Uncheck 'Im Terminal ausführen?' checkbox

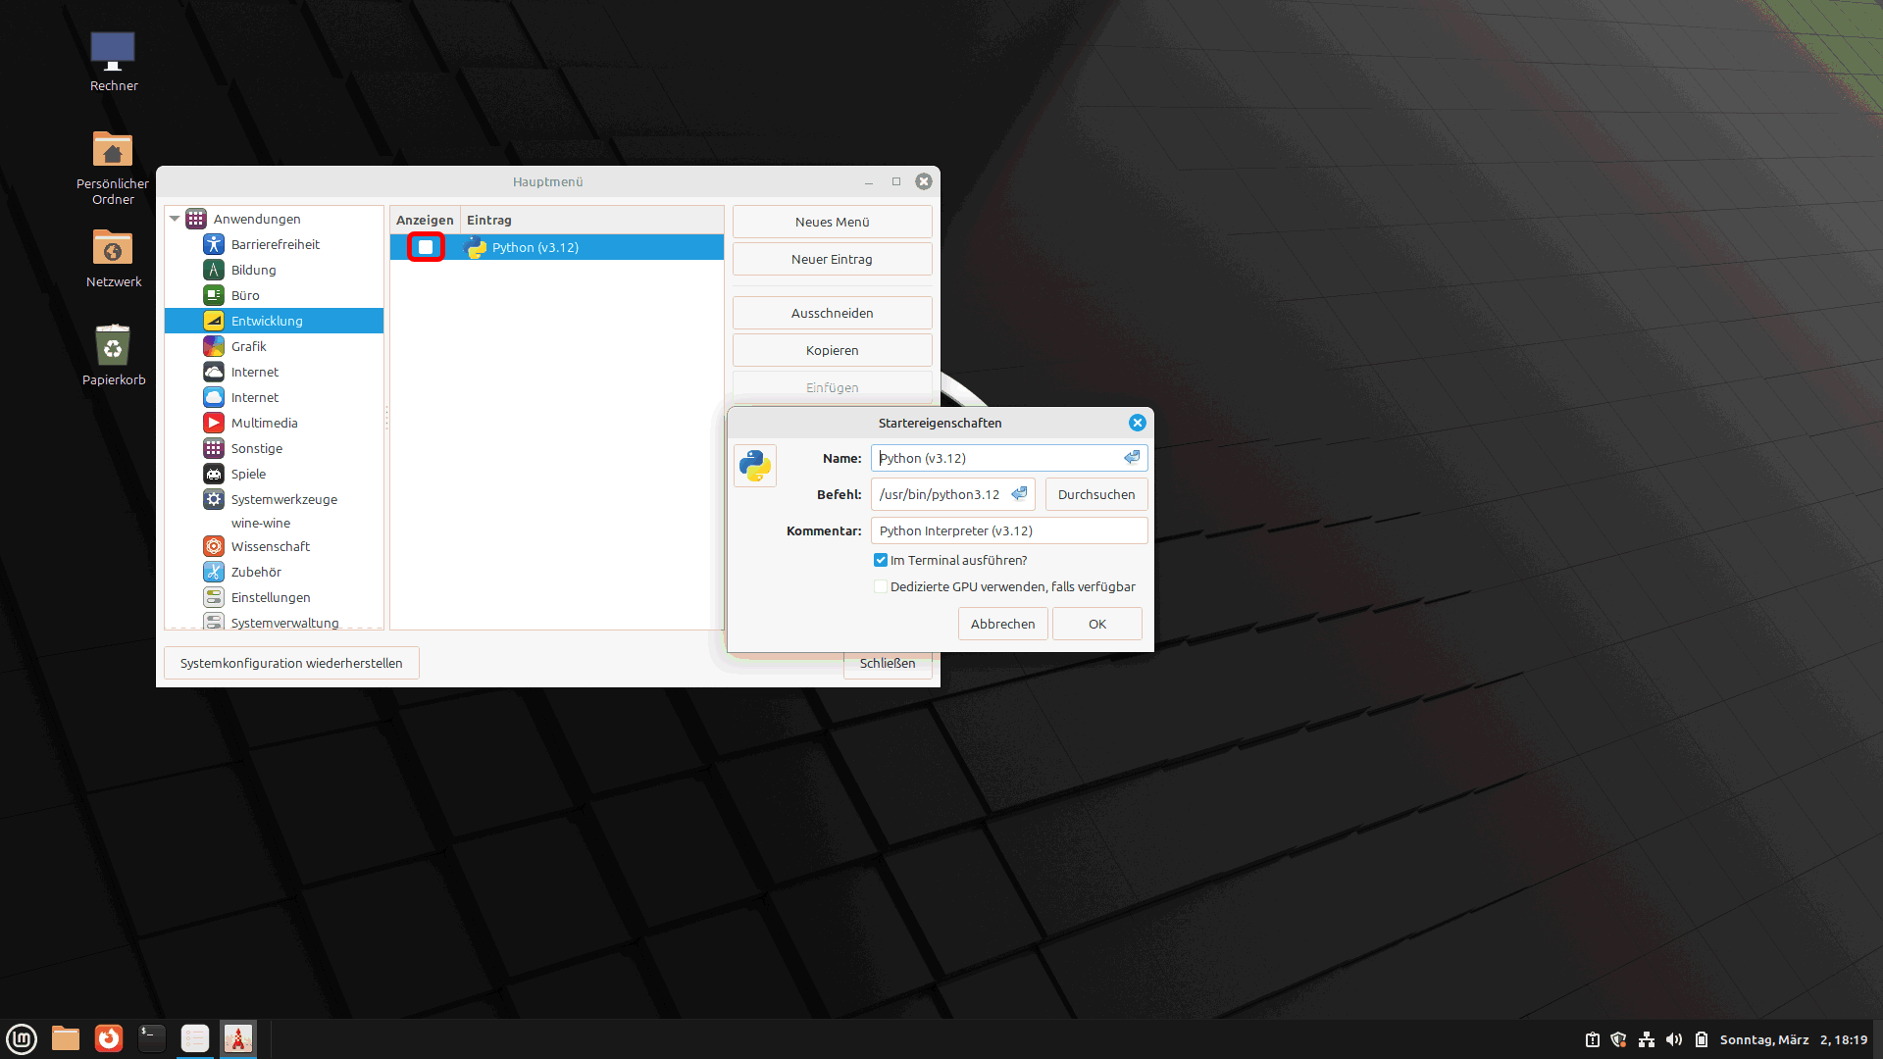coord(881,560)
